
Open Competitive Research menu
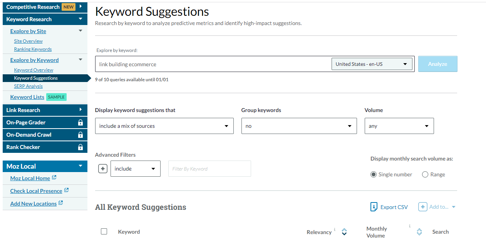pos(45,7)
